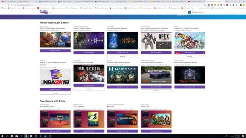Screen dimensions: 246x138
Task: Open the notification center in the system tray
Action: click(243, 136)
